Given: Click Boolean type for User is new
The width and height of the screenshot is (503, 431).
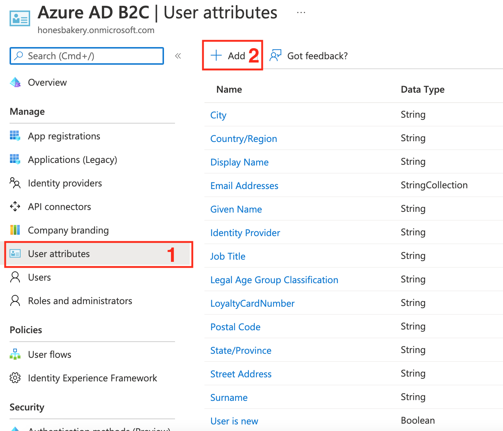Looking at the screenshot, I should pyautogui.click(x=418, y=420).
